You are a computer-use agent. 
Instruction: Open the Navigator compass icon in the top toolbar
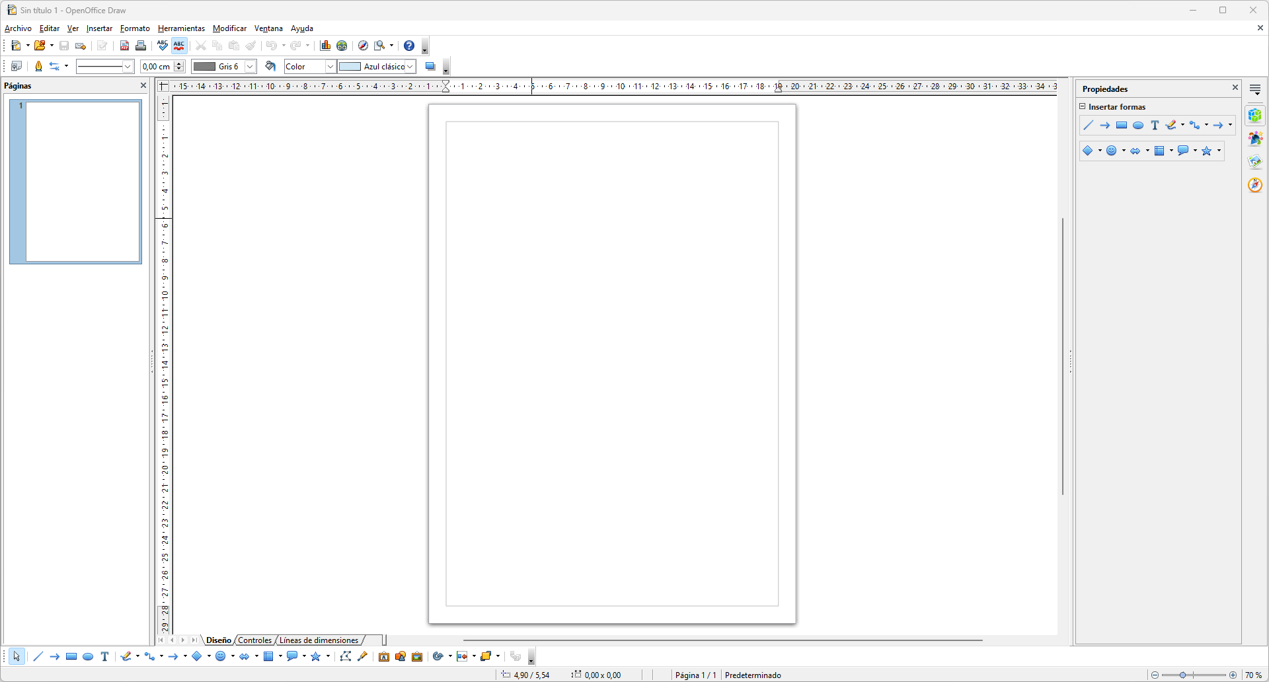tap(363, 46)
